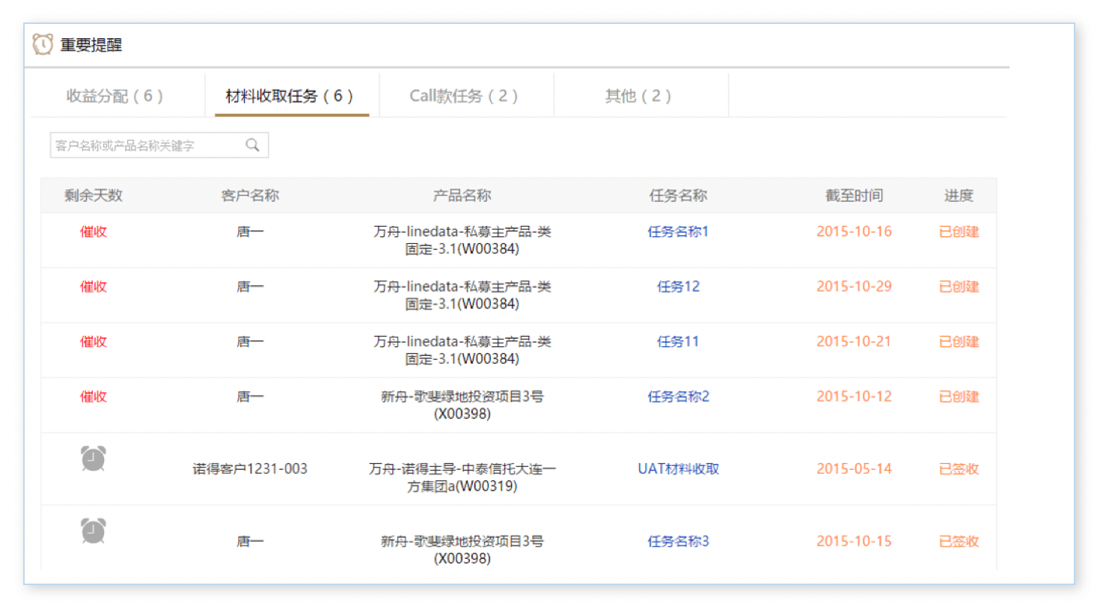
Task: Click customer 唐一 in 任务名称1 row
Action: [250, 232]
